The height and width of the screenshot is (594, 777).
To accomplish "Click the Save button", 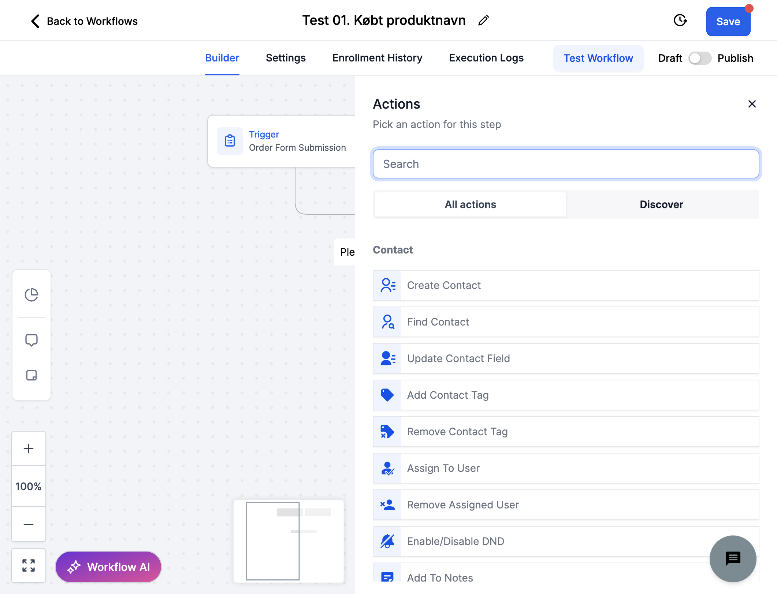I will [x=728, y=22].
